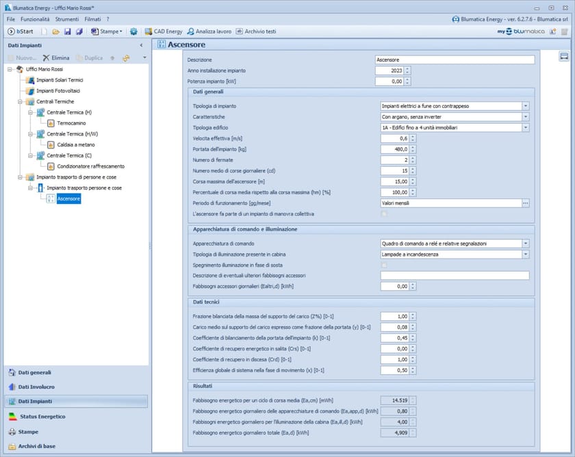Open the Funzionalità menu
Viewport: 575px width, 457px height.
click(x=35, y=19)
